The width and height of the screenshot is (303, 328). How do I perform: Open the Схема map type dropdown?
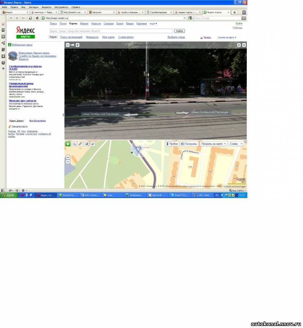(x=236, y=144)
